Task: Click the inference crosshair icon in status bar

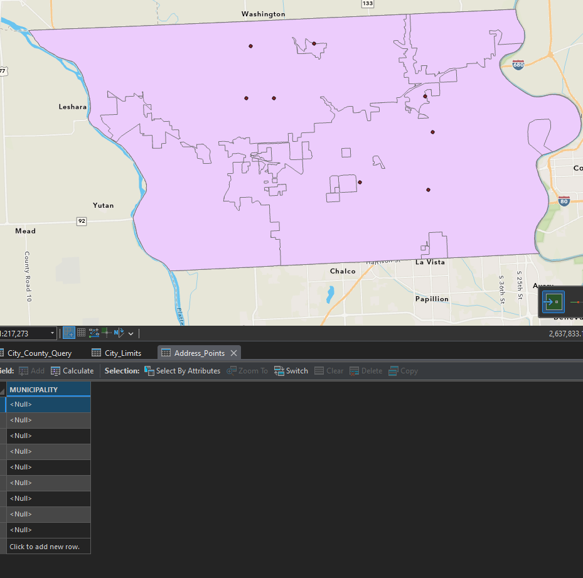Action: click(106, 333)
